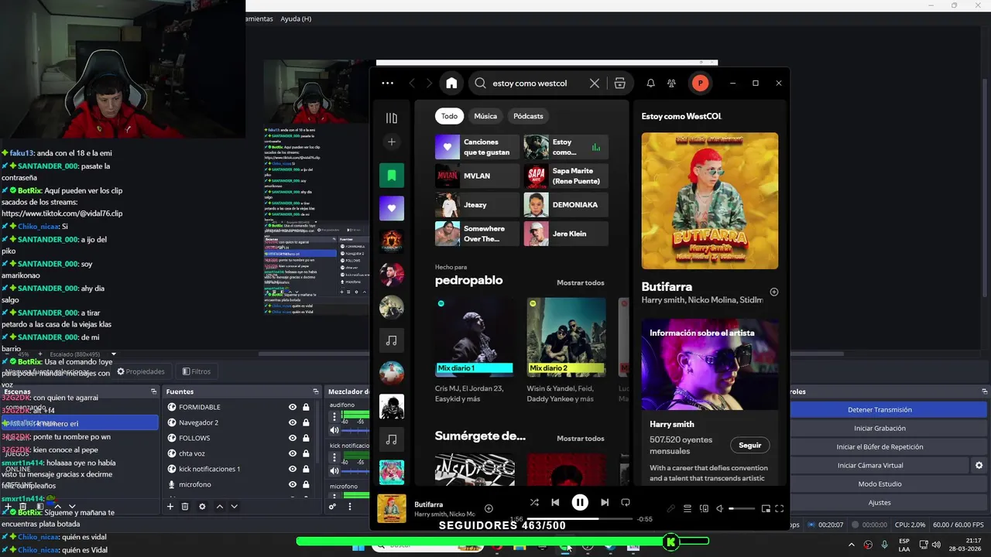Viewport: 991px width, 557px height.
Task: Add Butifarra to liked from player bar
Action: click(489, 508)
